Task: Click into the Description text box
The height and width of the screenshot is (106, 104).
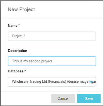Action: pos(52,61)
